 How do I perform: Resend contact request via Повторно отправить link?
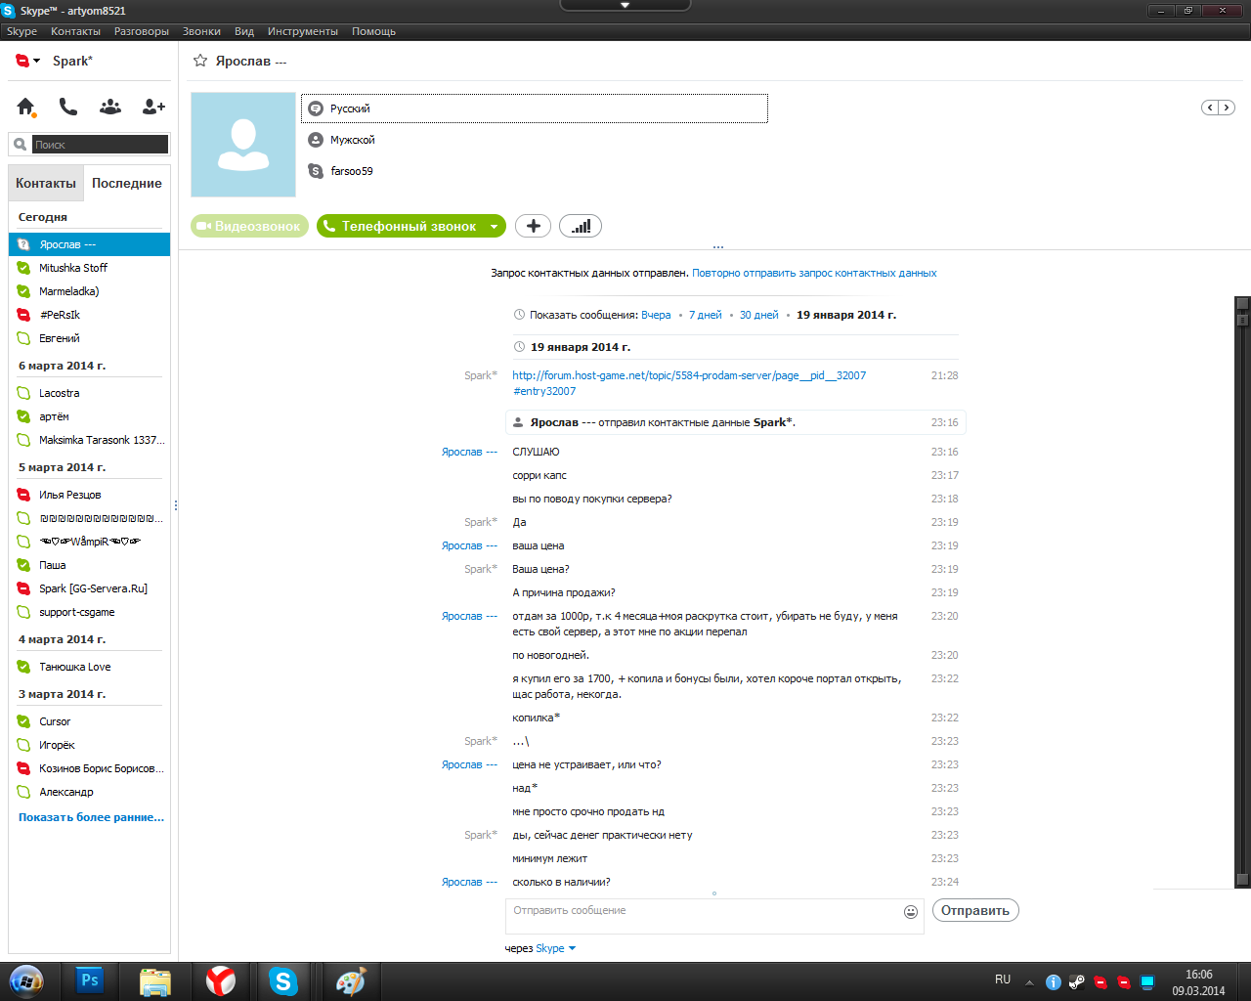tap(814, 274)
